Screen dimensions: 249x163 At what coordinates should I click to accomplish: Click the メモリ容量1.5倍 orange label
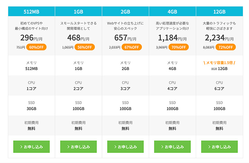tap(219, 63)
